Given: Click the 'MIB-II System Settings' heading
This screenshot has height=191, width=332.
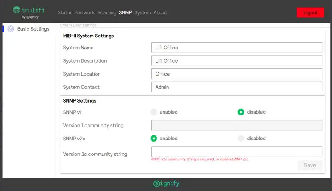Looking at the screenshot, I should (88, 36).
